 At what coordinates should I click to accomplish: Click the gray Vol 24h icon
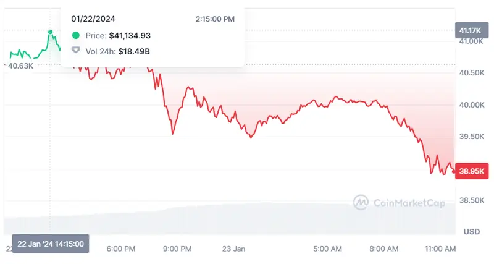[x=76, y=50]
